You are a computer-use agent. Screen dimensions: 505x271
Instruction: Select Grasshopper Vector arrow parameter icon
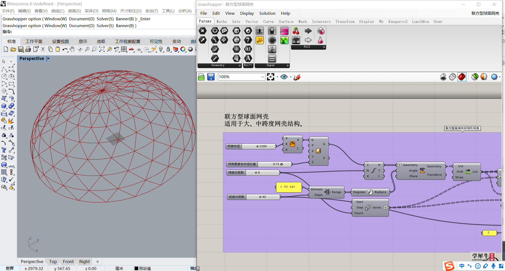pos(202,40)
